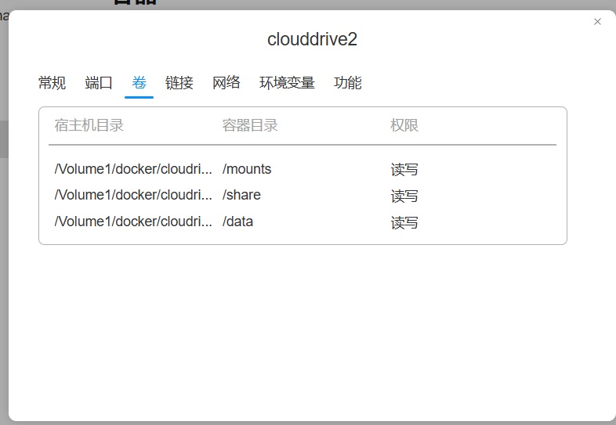The height and width of the screenshot is (425, 616).
Task: Open the 端口 tab
Action: tap(99, 83)
